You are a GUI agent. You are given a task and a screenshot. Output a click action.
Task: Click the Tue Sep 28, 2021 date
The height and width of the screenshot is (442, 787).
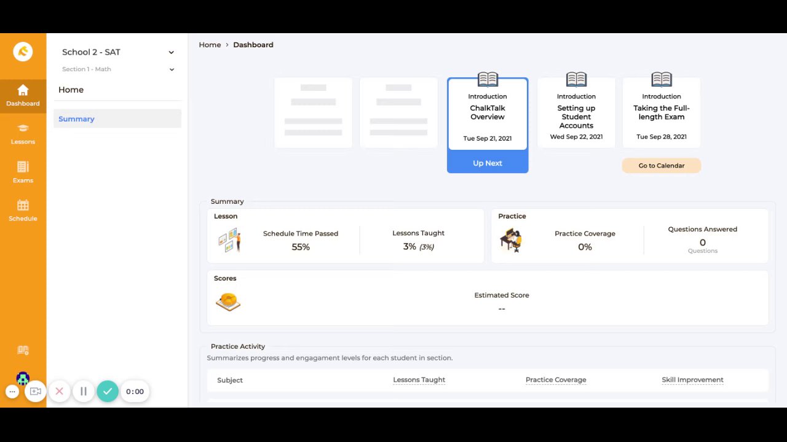(662, 137)
